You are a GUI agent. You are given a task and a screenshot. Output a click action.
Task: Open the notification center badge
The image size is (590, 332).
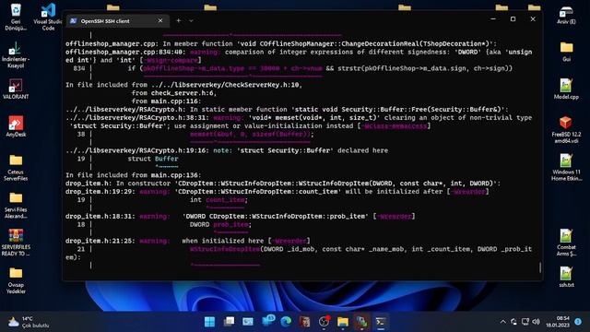(578, 322)
